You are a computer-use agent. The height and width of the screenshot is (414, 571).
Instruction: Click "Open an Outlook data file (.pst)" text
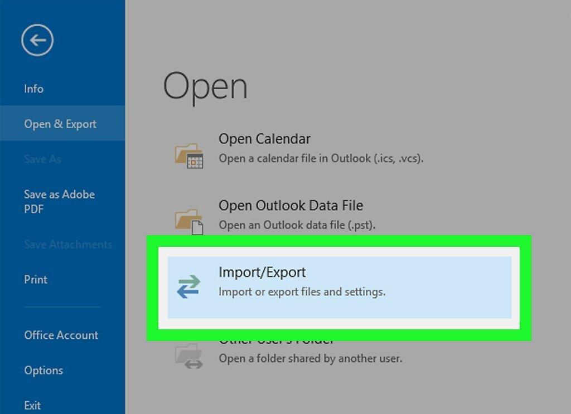coord(297,225)
